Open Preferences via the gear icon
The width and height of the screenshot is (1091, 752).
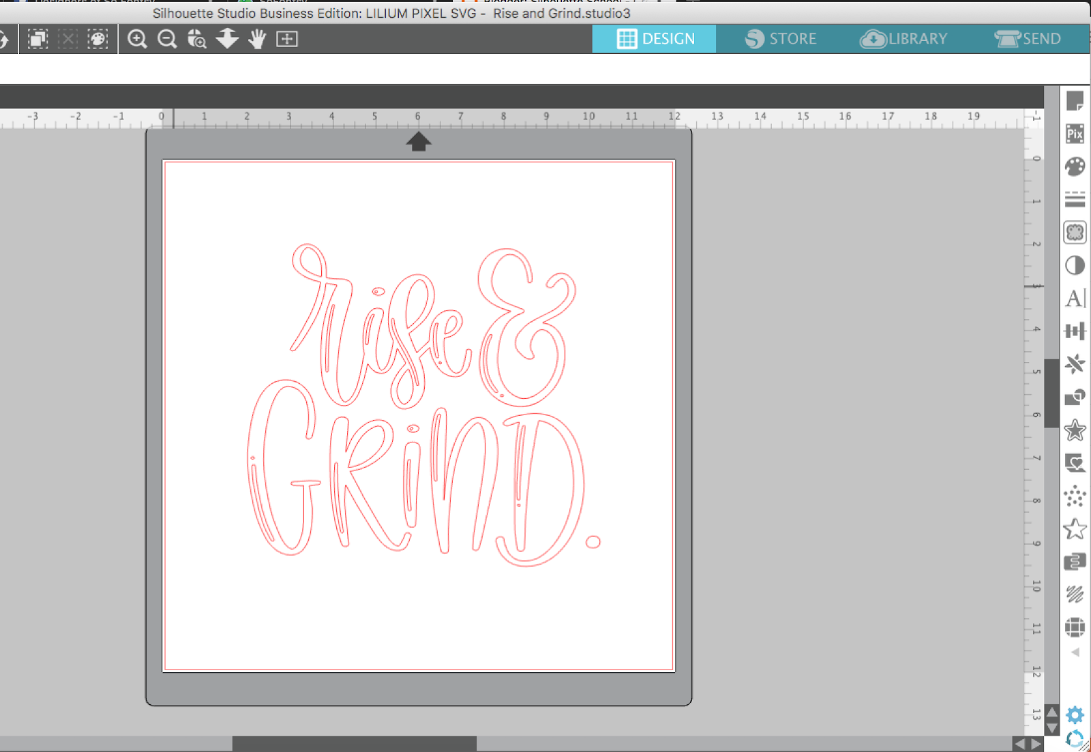1074,715
